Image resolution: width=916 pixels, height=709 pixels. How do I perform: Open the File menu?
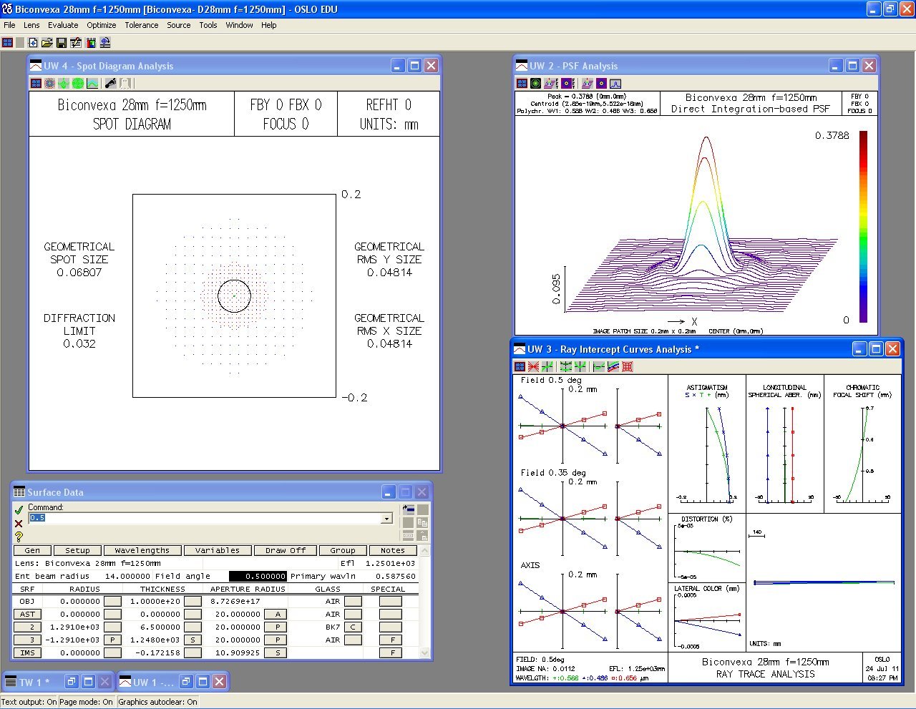point(9,25)
